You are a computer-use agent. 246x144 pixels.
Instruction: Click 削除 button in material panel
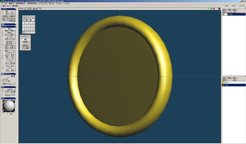(234, 78)
